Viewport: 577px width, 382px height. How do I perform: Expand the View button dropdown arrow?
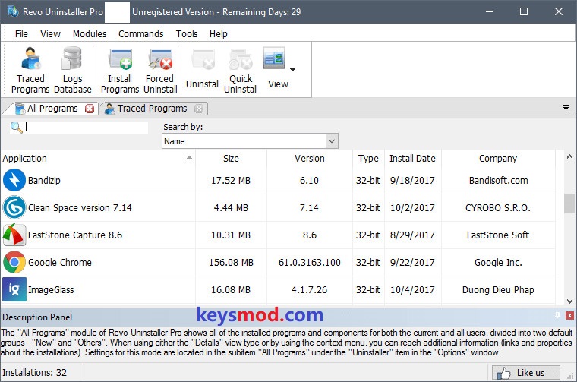click(292, 70)
